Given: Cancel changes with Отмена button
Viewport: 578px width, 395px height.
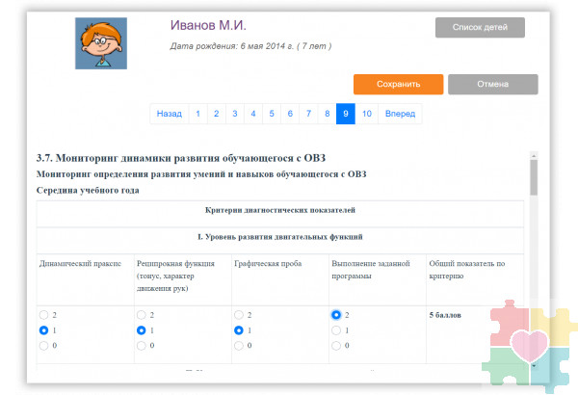Looking at the screenshot, I should (492, 84).
